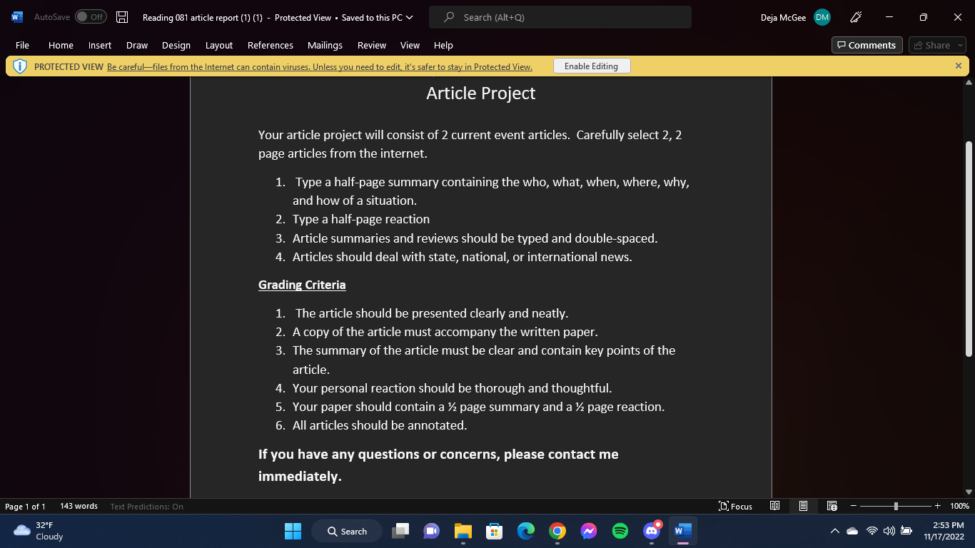Open the Home tab
The height and width of the screenshot is (548, 975).
point(61,45)
